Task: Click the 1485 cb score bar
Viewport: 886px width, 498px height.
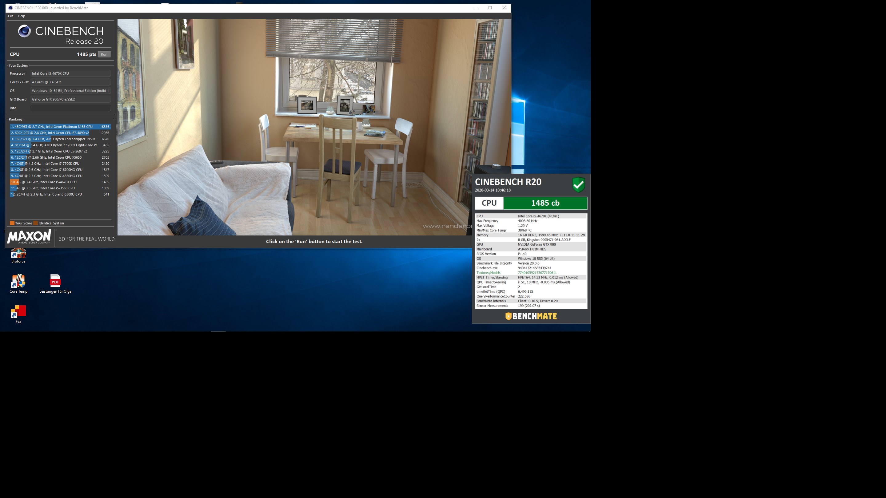Action: tap(545, 203)
